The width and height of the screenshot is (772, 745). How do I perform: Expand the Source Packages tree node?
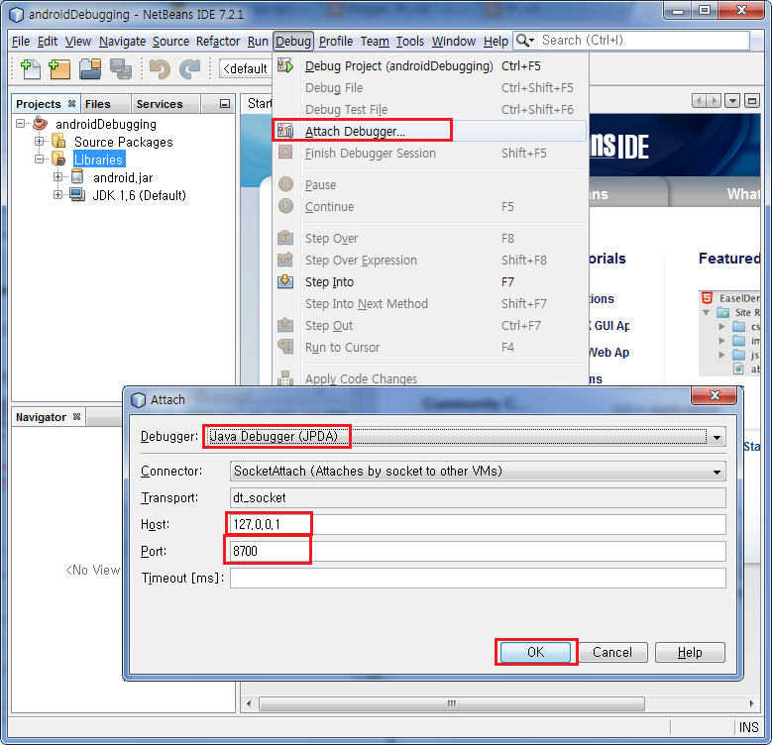(x=39, y=142)
